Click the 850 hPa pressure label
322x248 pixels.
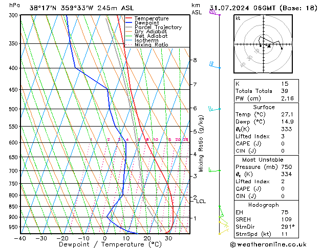pos(14,207)
